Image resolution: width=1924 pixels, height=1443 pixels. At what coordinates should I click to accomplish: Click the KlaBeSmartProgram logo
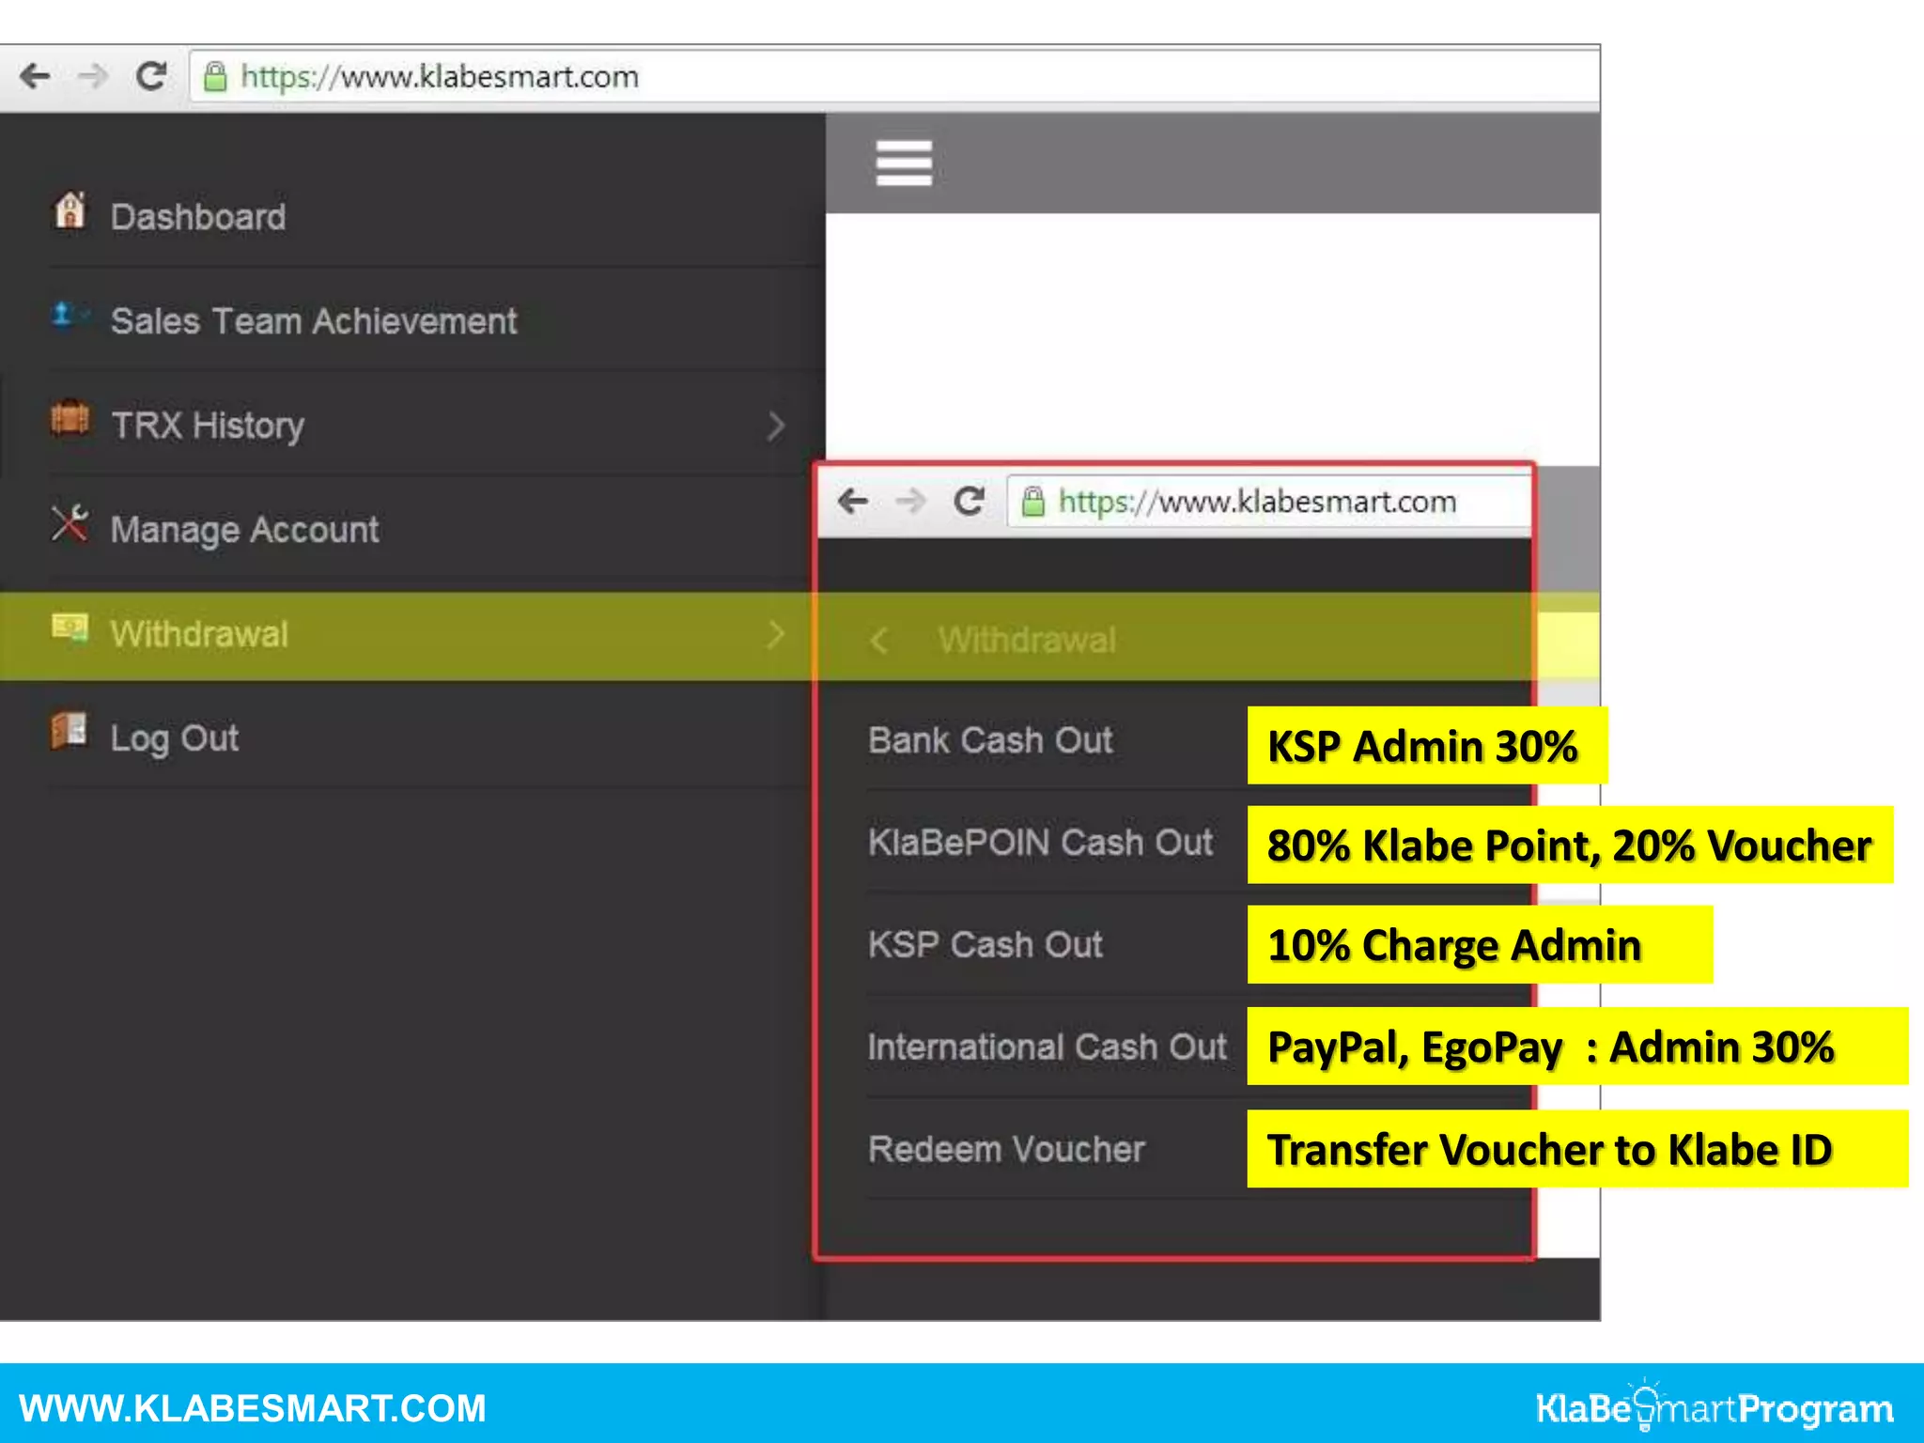1715,1406
